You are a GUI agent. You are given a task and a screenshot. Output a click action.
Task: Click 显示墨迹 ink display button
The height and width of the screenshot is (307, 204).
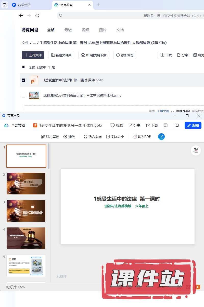[50, 137]
